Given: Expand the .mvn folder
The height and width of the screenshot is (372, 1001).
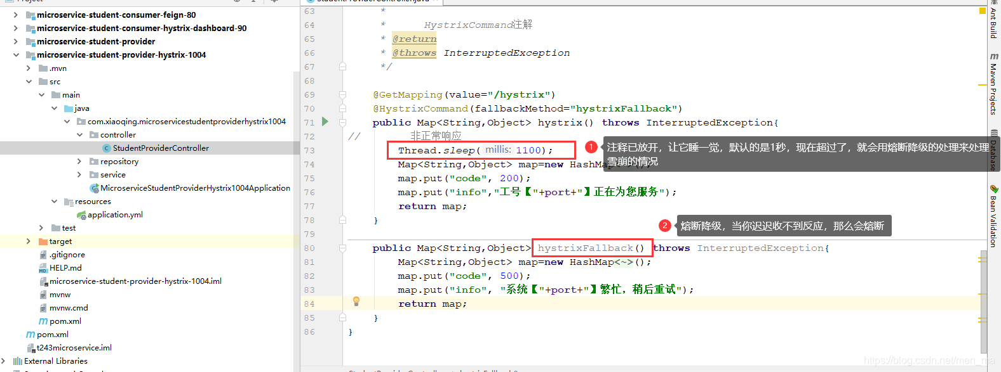Looking at the screenshot, I should point(29,68).
